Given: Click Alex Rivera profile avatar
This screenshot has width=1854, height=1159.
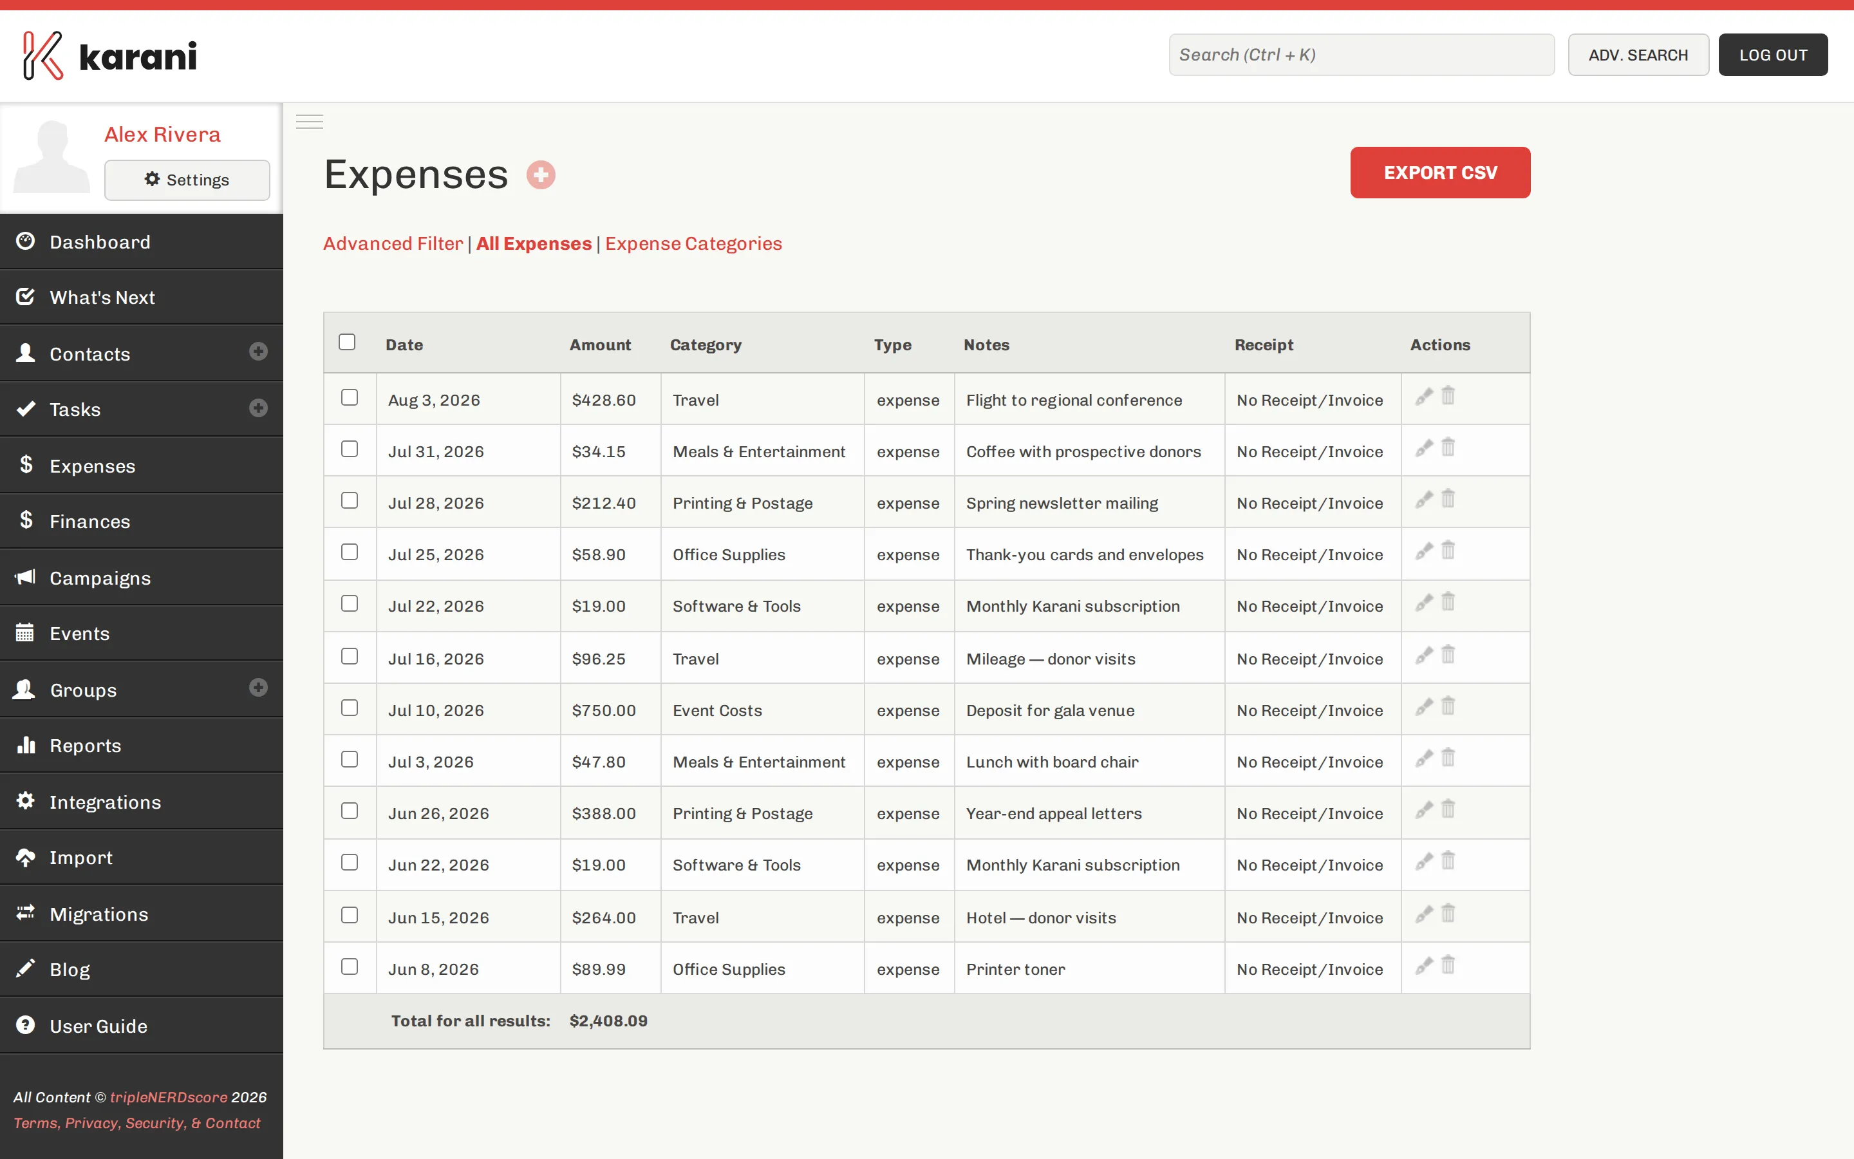Looking at the screenshot, I should tap(51, 156).
